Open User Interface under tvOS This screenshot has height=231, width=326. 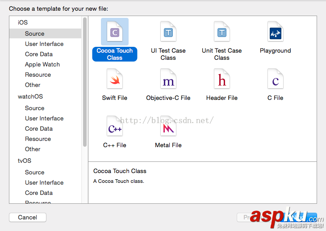[x=45, y=183]
